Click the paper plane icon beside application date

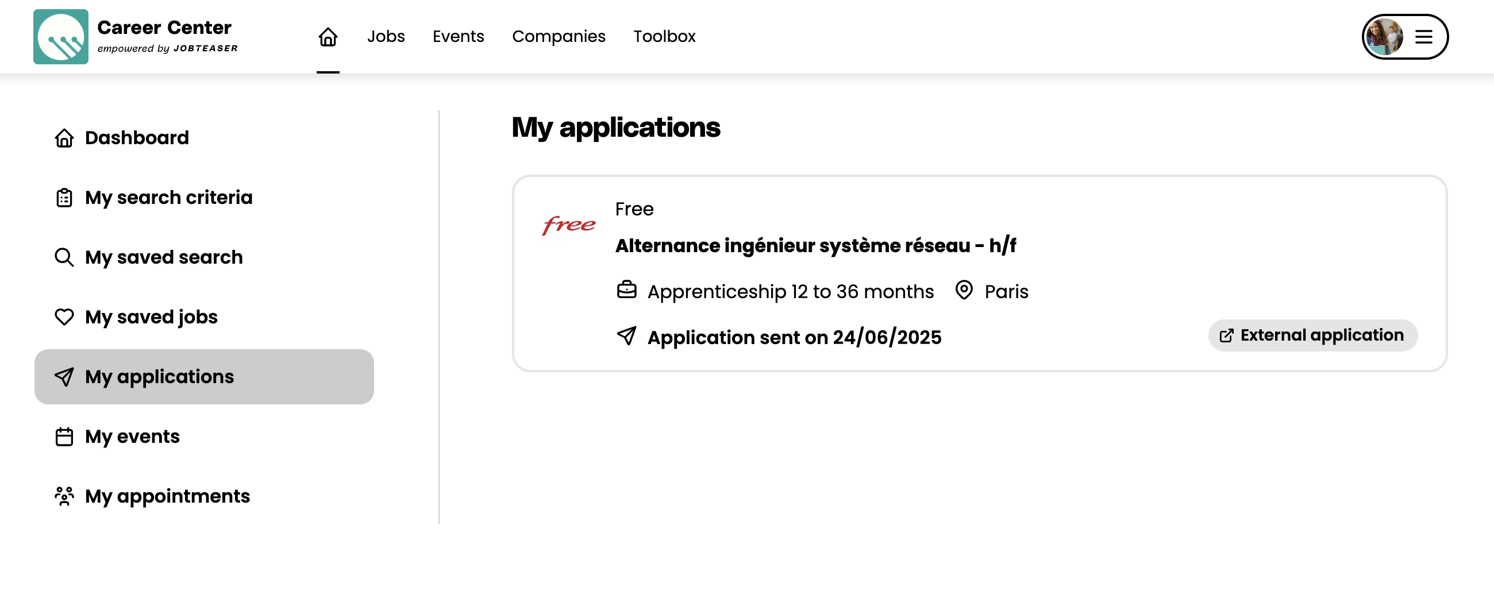[x=626, y=336]
